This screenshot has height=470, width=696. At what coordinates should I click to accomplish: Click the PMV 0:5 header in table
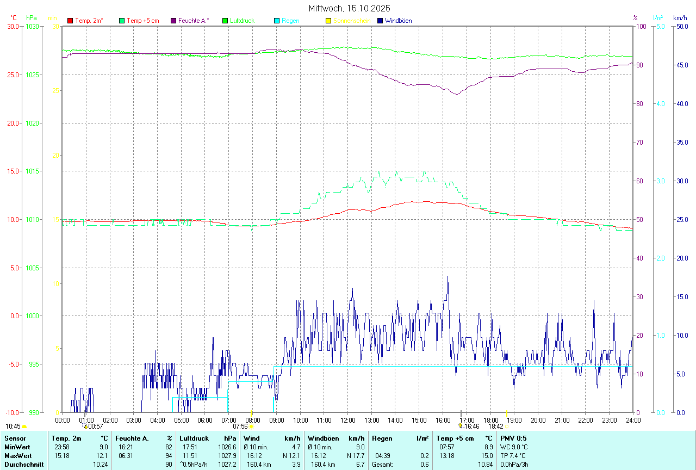[513, 438]
